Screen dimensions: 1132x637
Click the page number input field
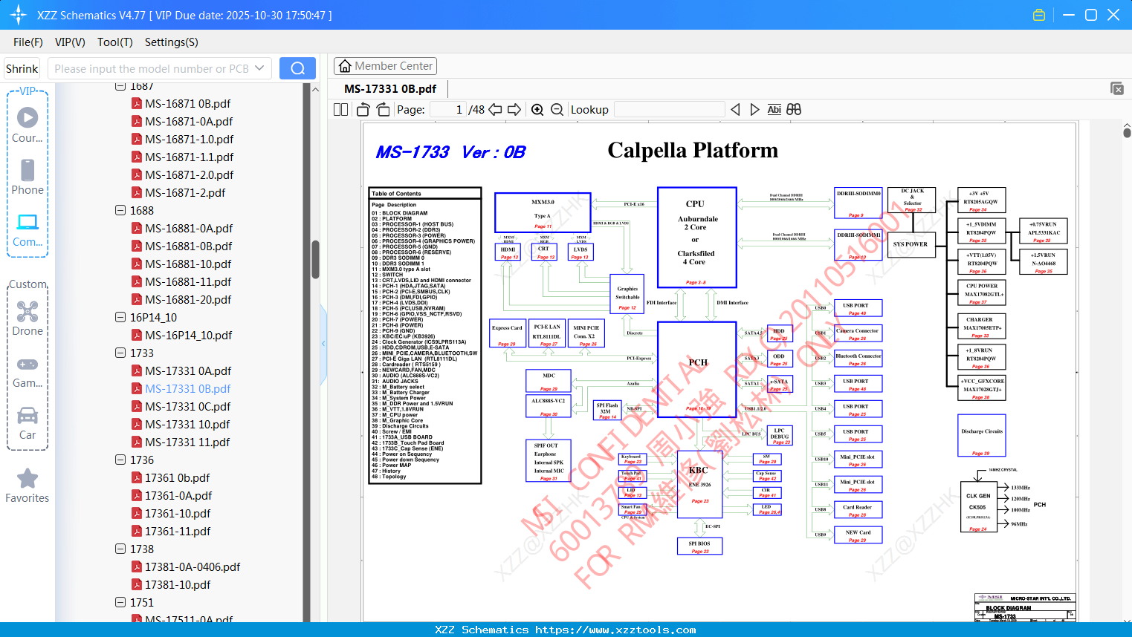[448, 109]
